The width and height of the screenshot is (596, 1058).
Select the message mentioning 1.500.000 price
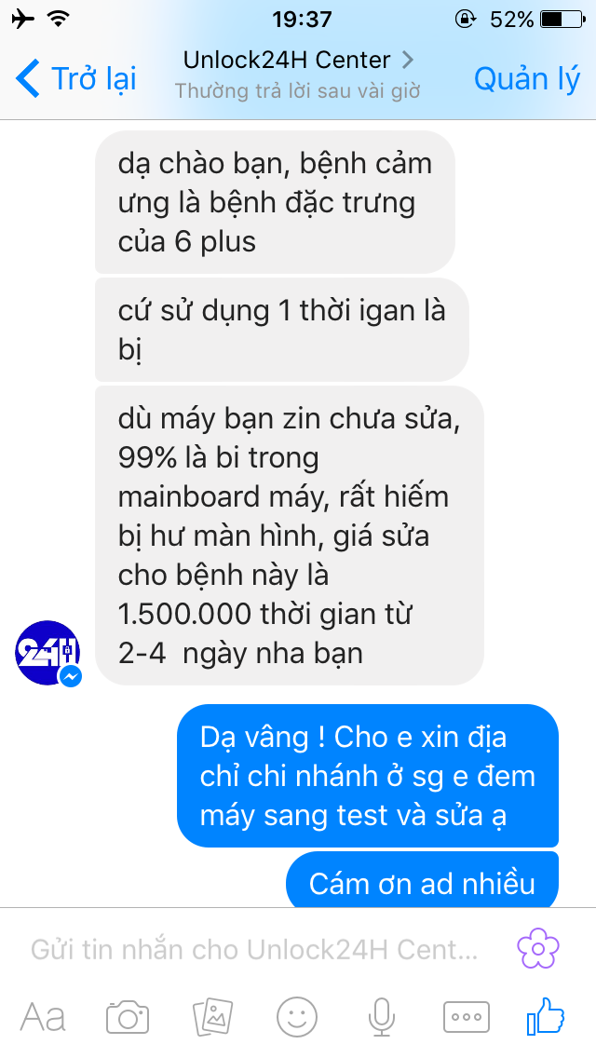point(290,536)
